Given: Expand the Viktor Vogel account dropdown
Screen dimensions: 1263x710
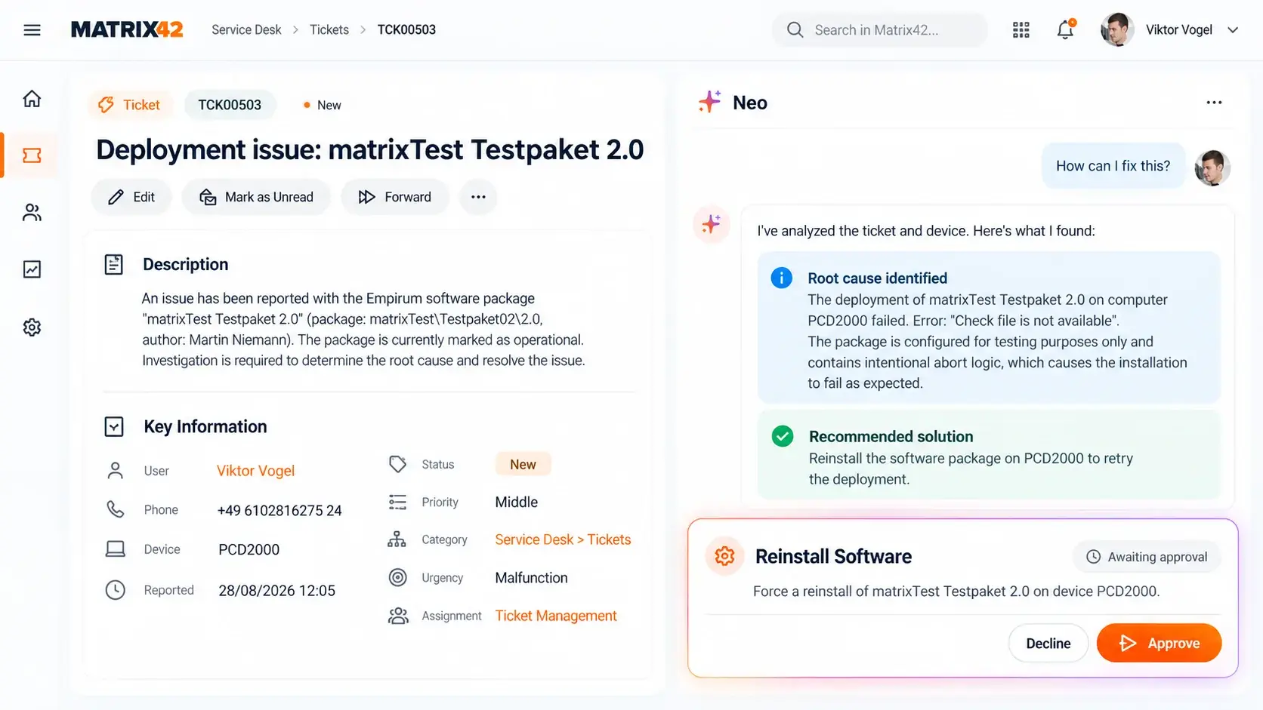Looking at the screenshot, I should click(x=1233, y=30).
